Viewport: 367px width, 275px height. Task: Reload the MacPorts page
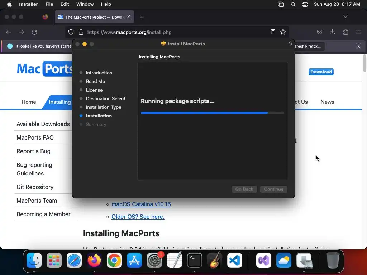[x=34, y=32]
